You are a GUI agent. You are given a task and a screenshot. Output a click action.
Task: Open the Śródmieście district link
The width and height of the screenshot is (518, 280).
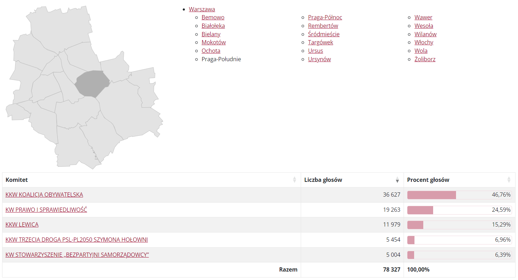pyautogui.click(x=324, y=34)
